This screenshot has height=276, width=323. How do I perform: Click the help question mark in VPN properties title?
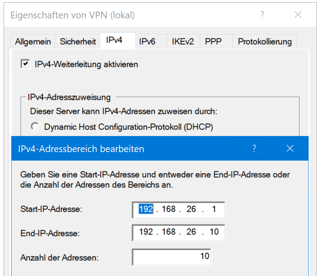click(262, 15)
